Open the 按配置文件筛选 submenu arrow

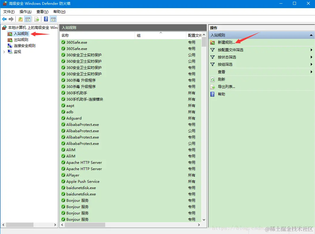[x=311, y=50]
